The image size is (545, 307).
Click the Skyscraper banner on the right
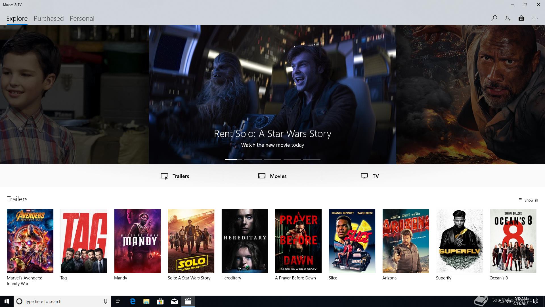coord(471,95)
